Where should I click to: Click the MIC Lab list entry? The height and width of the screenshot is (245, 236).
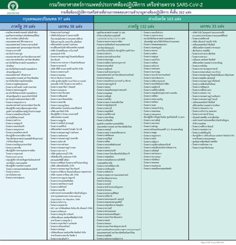click(x=71, y=208)
